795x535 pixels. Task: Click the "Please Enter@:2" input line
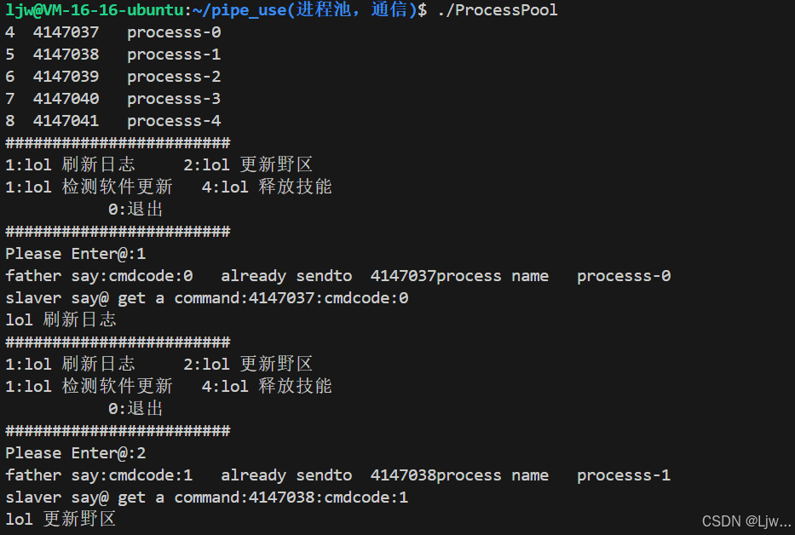point(76,453)
